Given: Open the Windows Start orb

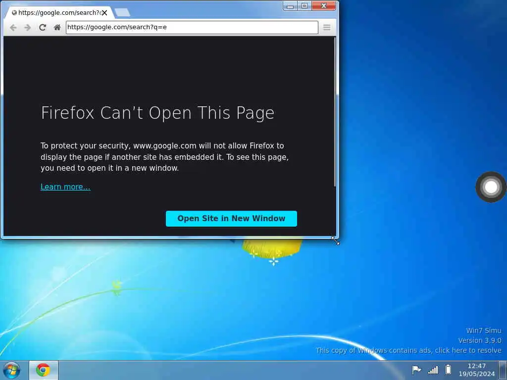Looking at the screenshot, I should [x=12, y=370].
